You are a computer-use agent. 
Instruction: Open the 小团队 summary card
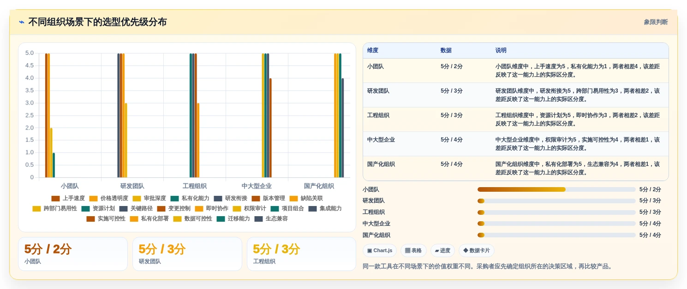(73, 254)
